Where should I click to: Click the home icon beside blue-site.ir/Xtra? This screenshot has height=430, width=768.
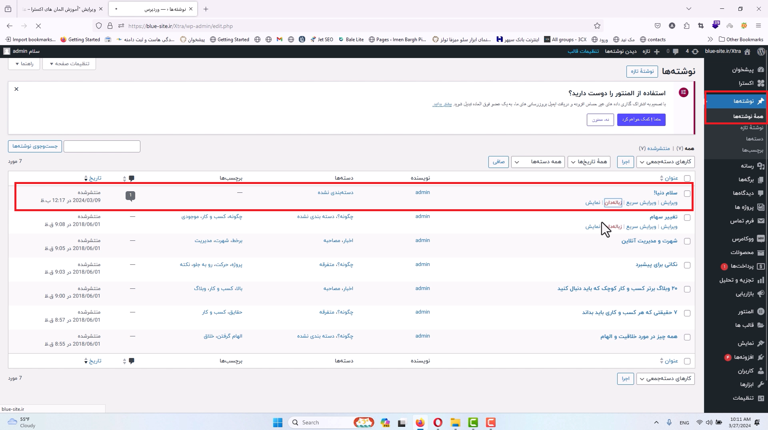[x=747, y=51]
